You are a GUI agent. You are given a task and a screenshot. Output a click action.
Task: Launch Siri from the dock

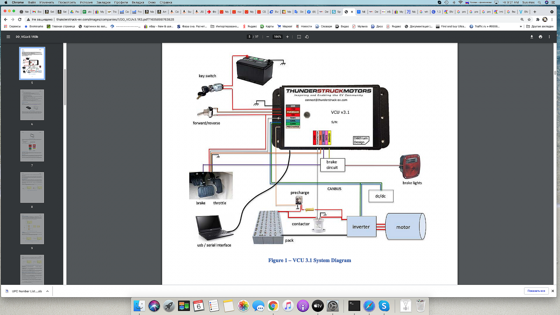(154, 306)
